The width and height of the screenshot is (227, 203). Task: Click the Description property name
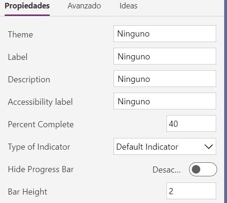(x=29, y=80)
